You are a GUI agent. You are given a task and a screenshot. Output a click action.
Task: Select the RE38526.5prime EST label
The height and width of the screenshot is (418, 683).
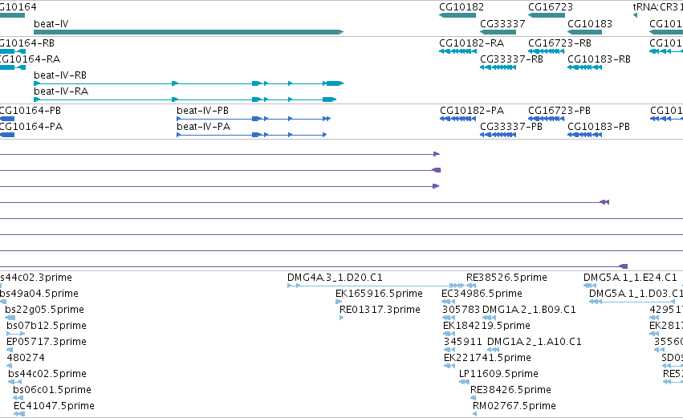pyautogui.click(x=506, y=278)
